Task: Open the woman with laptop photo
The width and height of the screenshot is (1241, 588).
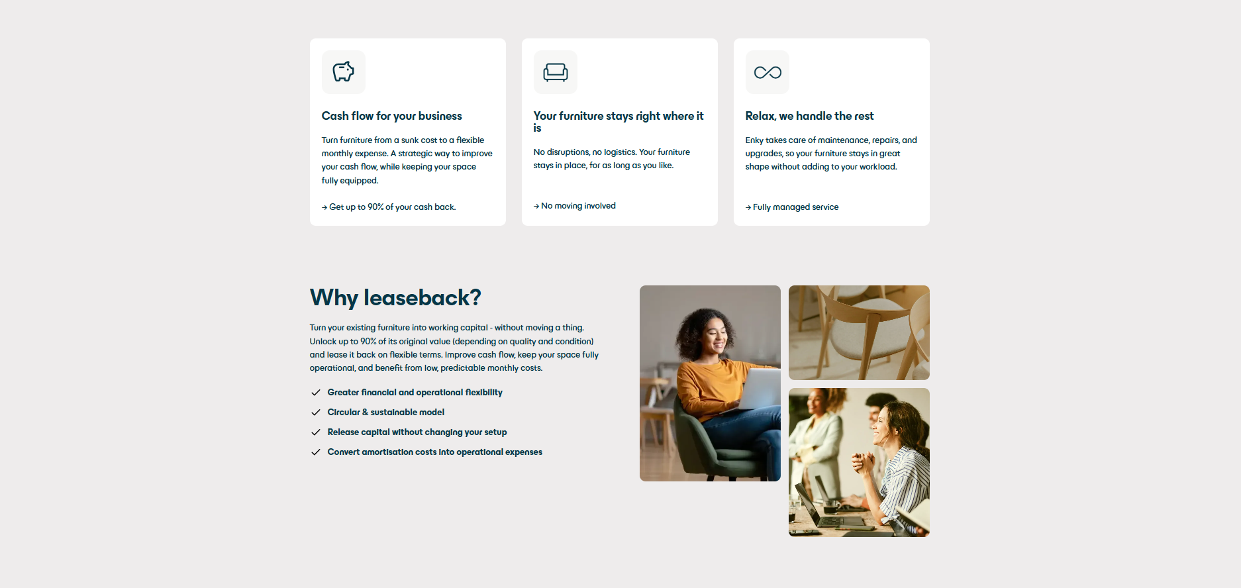Action: click(710, 383)
